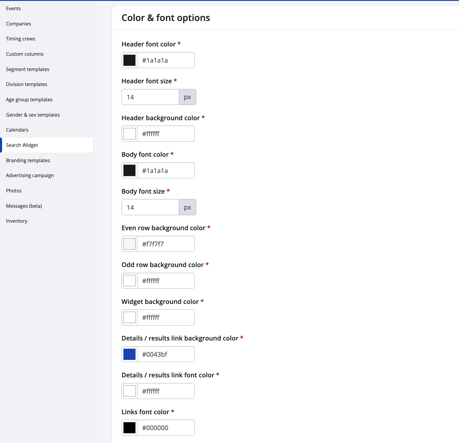Open Messages (beta) from the sidebar
Screen dimensions: 459x443
pyautogui.click(x=24, y=206)
